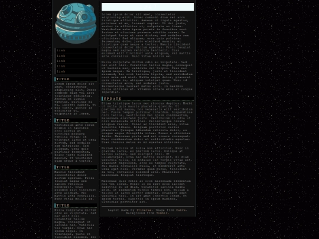Click the UPDATE section heading

click(148, 99)
